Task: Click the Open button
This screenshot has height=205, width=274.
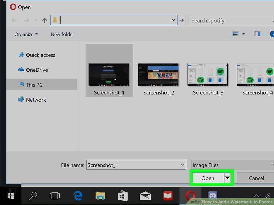Action: click(x=208, y=178)
